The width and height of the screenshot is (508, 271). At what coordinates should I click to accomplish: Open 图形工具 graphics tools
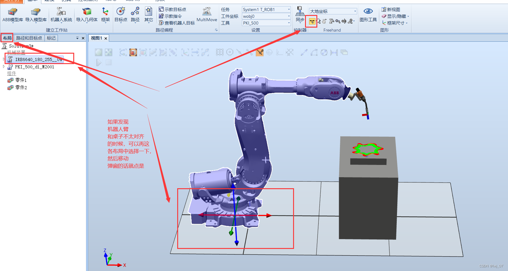click(x=368, y=15)
